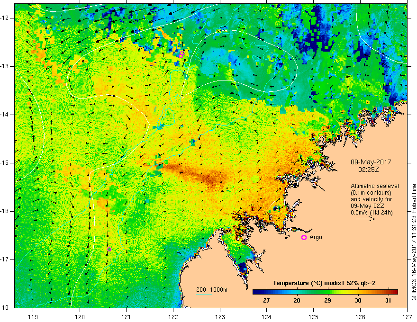
Task: Click the IMOS copyright timestamp text
Action: [x=414, y=242]
